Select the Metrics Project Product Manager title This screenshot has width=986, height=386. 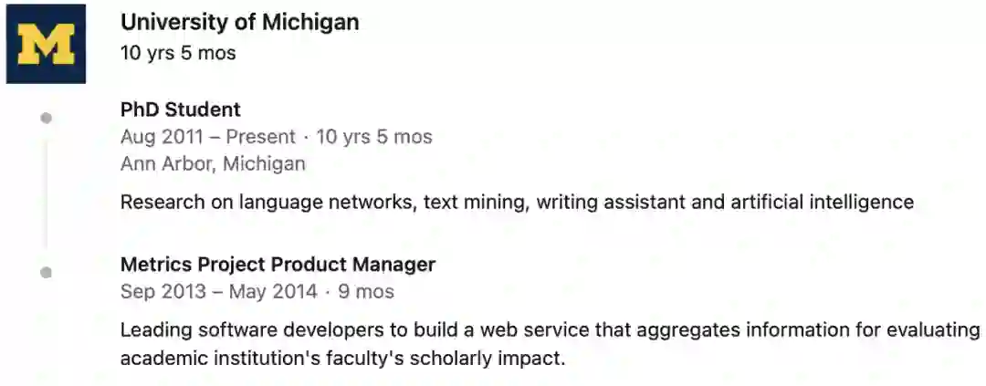(x=278, y=265)
